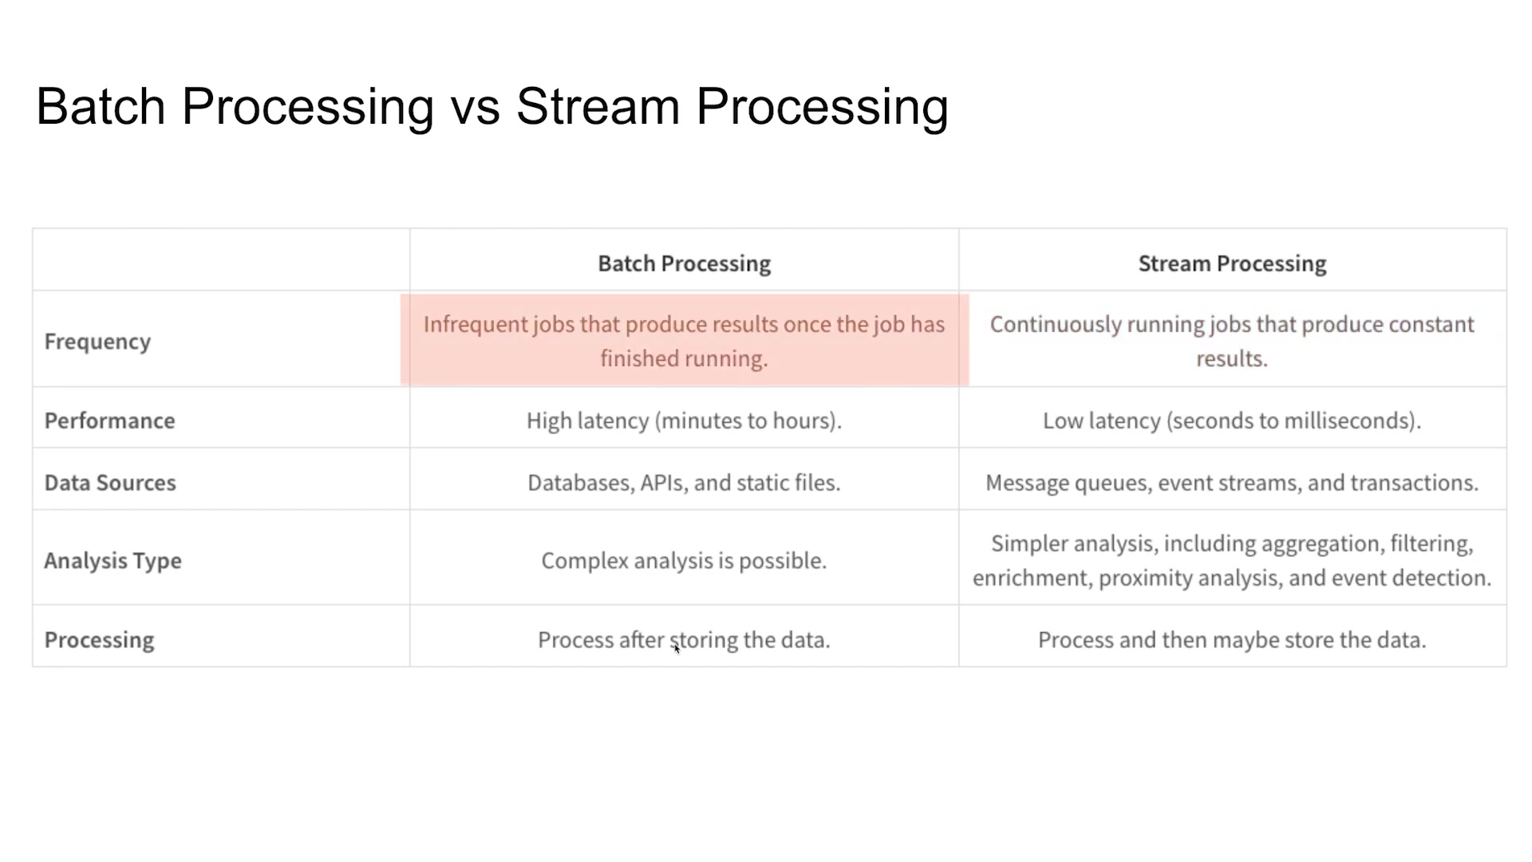Viewport: 1532px width, 862px height.
Task: Click the Performance row label
Action: [x=109, y=421]
